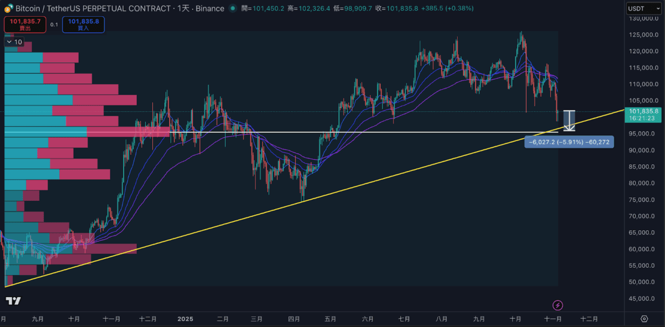Click the red sell button 101,835.7
This screenshot has width=665, height=327.
point(25,24)
